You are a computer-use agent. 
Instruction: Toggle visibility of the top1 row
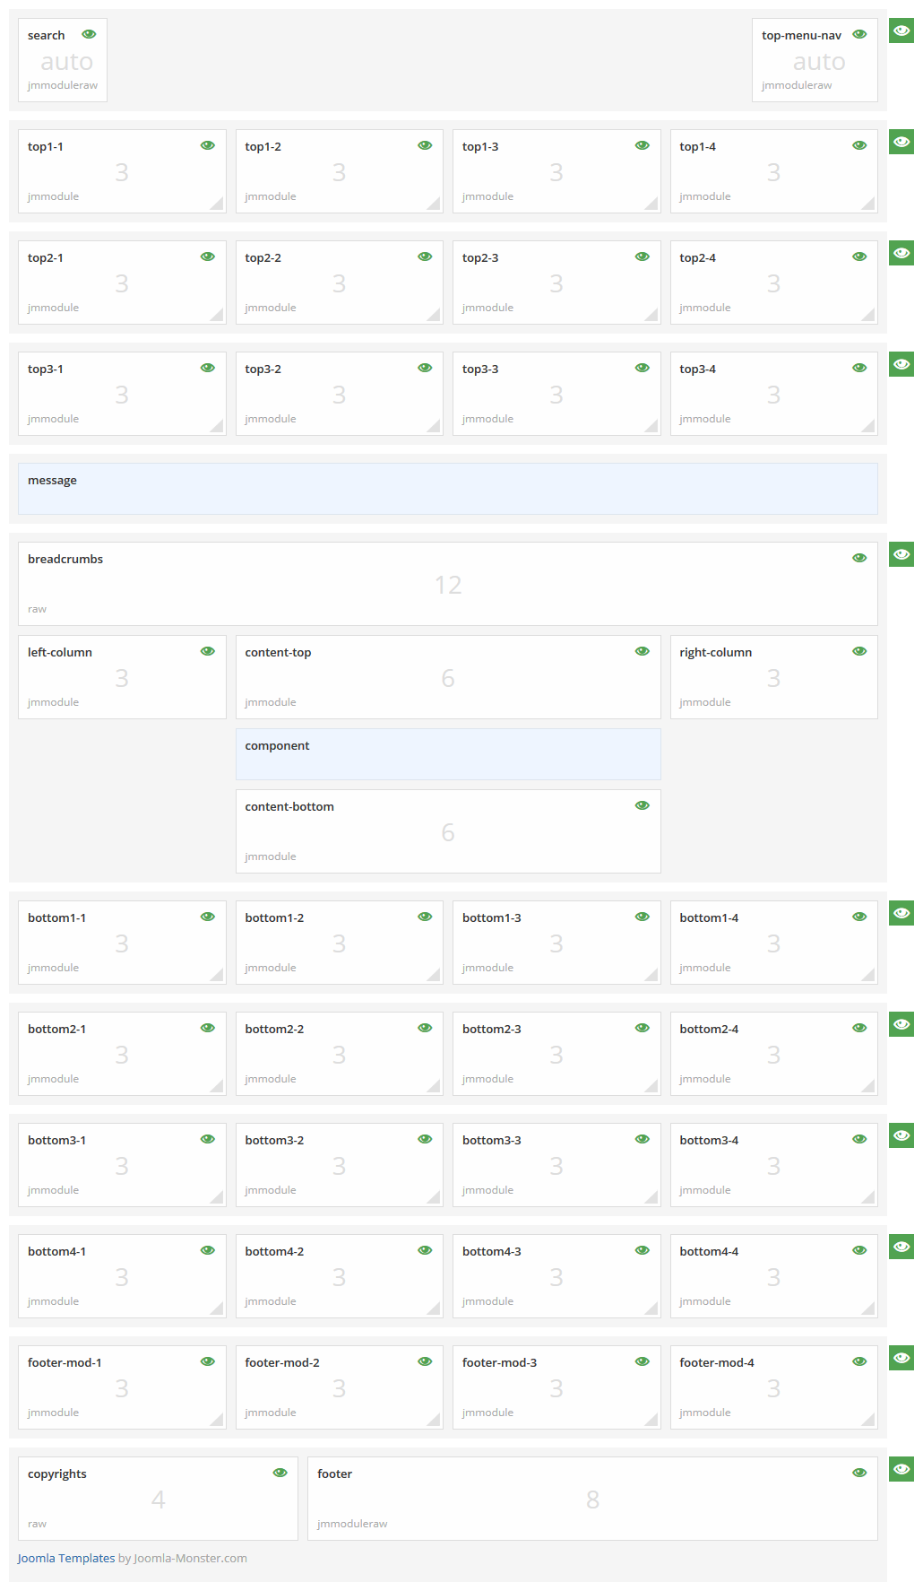point(901,142)
